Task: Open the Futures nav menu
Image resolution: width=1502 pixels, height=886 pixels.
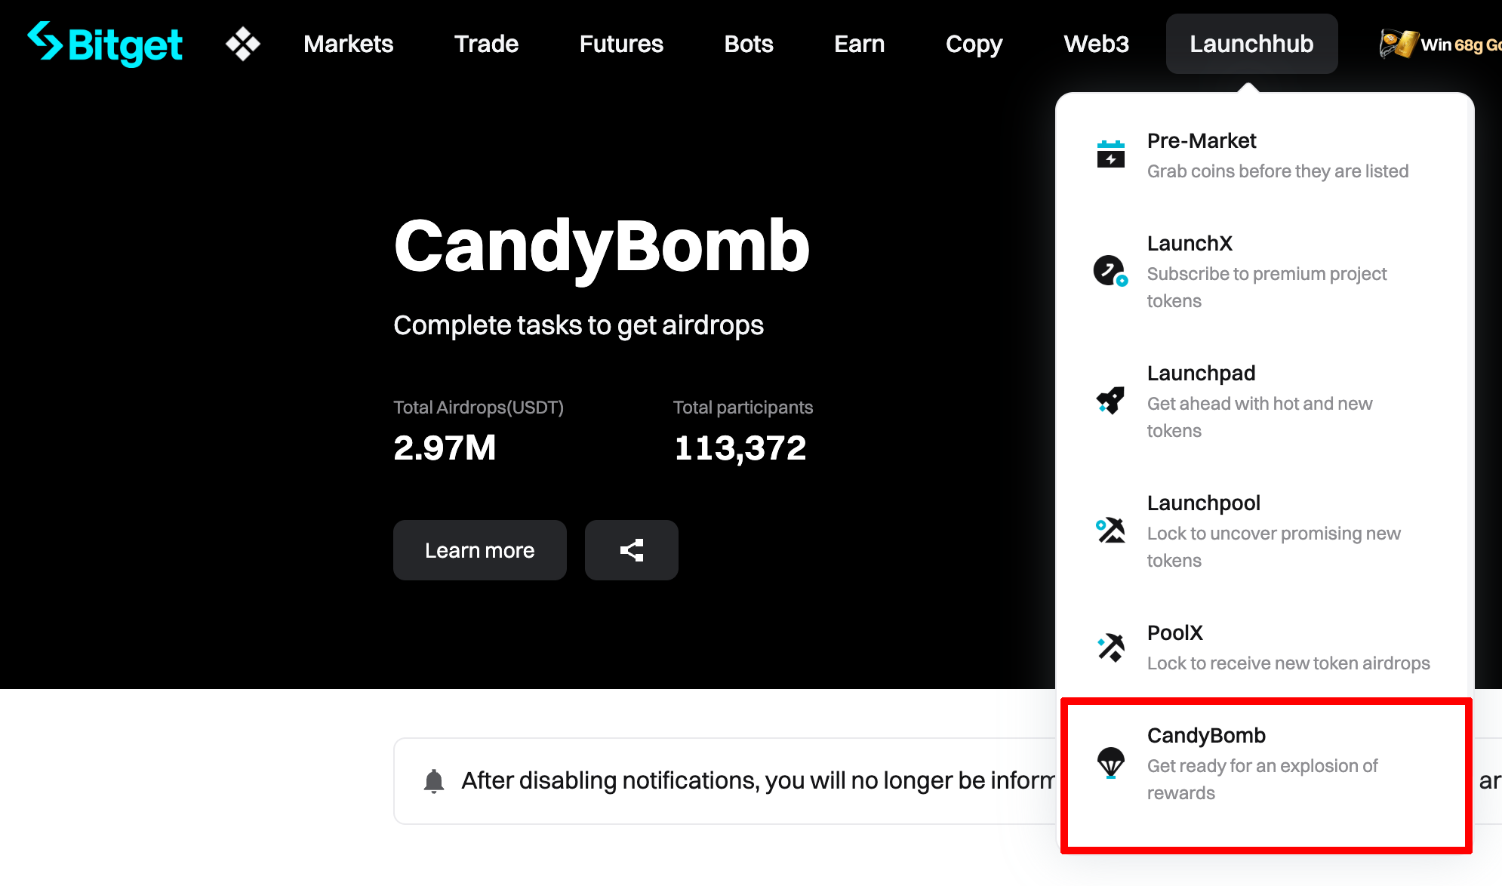Action: [x=621, y=44]
